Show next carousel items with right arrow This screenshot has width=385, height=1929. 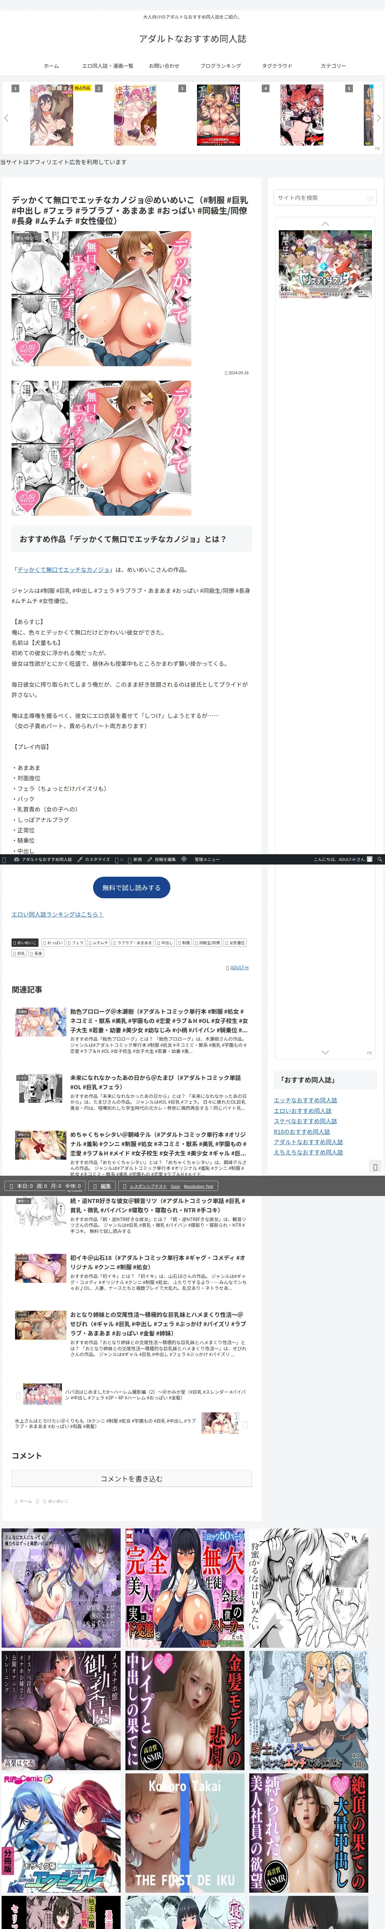pyautogui.click(x=378, y=118)
